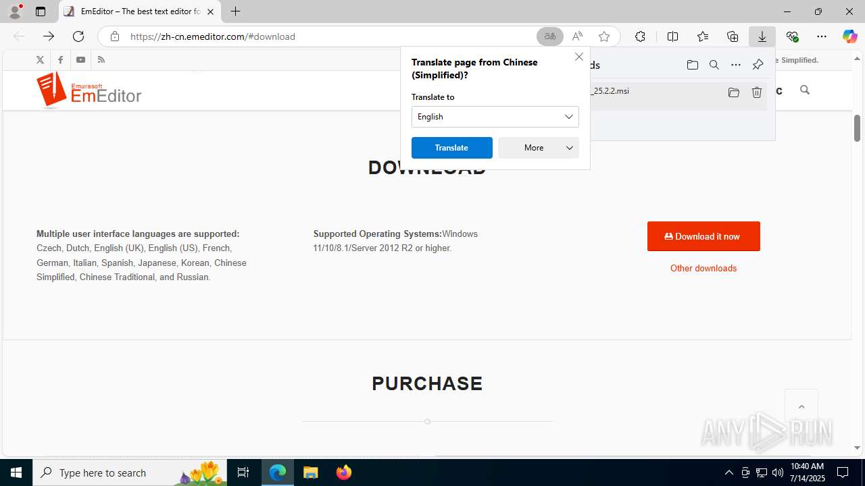Open the volume control tray icon
865x486 pixels.
point(778,473)
